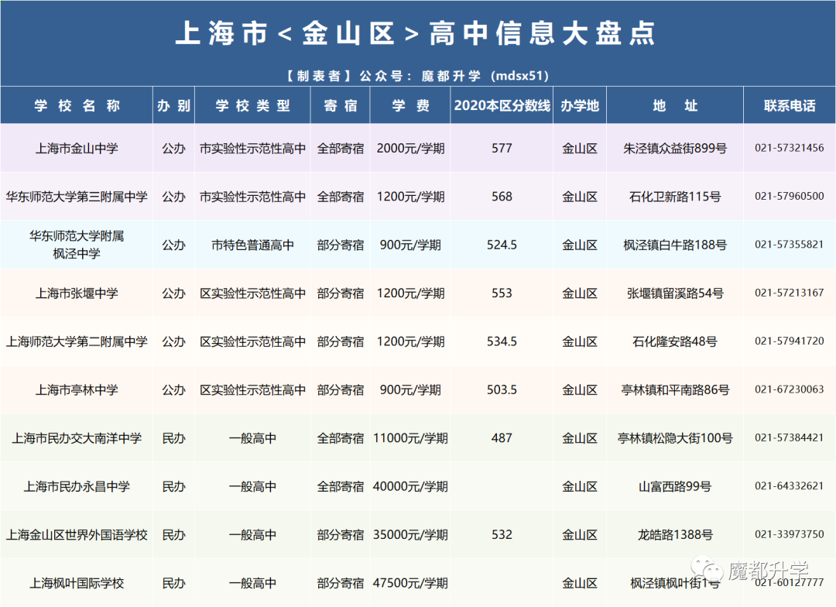Click the phone number 021-57321456
Viewport: 836px width, 607px height.
(789, 148)
